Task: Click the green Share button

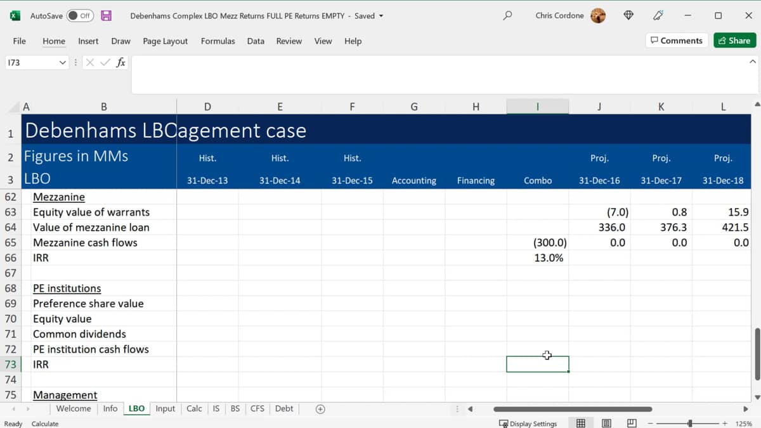Action: click(734, 41)
